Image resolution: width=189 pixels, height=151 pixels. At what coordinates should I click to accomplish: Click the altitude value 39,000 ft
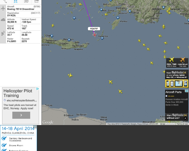click(x=12, y=22)
